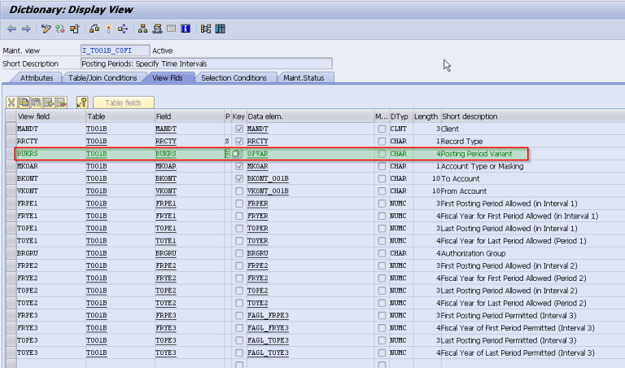Click the blue information icon
The height and width of the screenshot is (368, 625).
(x=186, y=29)
